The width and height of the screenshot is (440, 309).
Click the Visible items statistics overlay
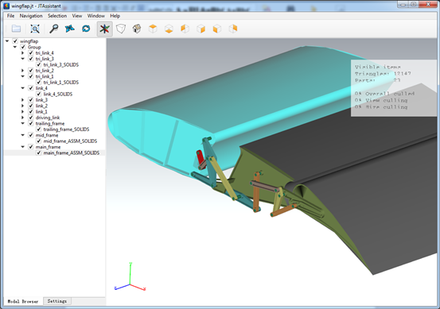394,87
